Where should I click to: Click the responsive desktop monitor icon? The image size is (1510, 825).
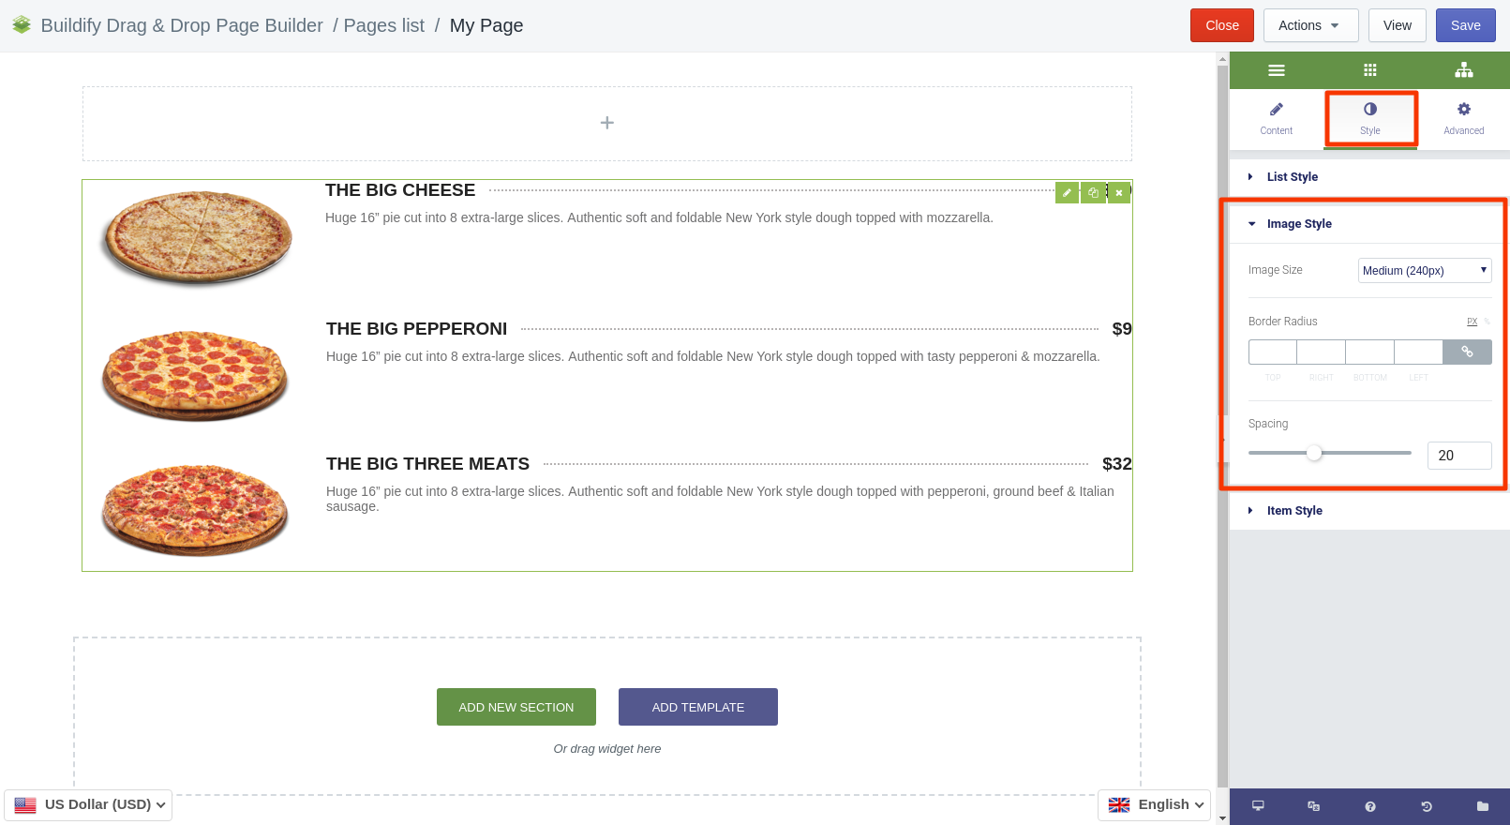coord(1258,806)
